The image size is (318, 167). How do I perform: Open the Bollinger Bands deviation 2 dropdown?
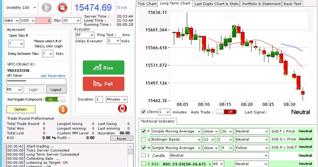pyautogui.click(x=225, y=140)
